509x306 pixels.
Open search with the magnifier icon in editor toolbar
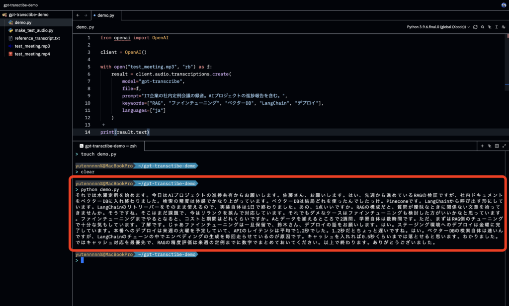[483, 27]
